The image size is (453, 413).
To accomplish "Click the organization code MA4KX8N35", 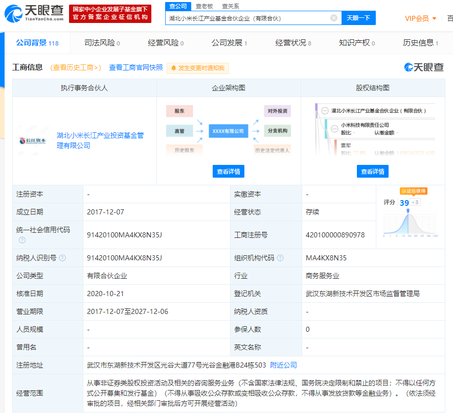I will (x=326, y=258).
